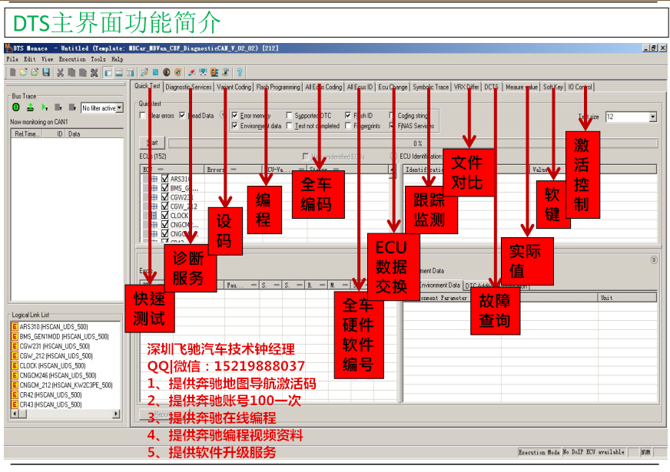Select the first window layout icon
This screenshot has height=472, width=670.
(108, 73)
